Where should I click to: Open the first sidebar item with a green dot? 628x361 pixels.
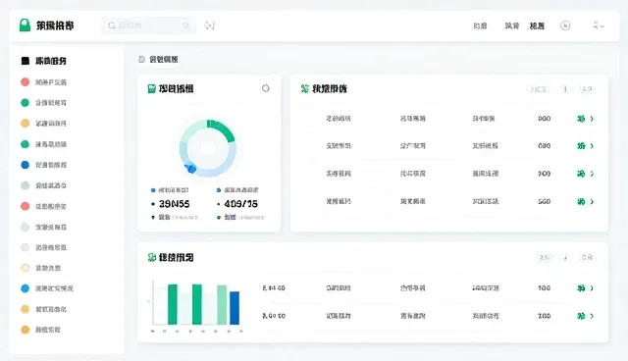tap(44, 103)
